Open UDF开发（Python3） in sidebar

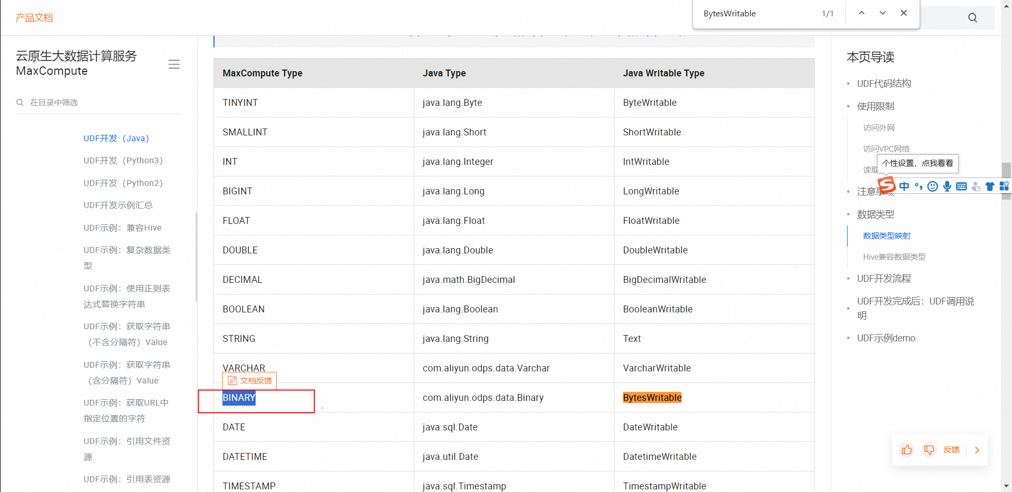(x=123, y=160)
